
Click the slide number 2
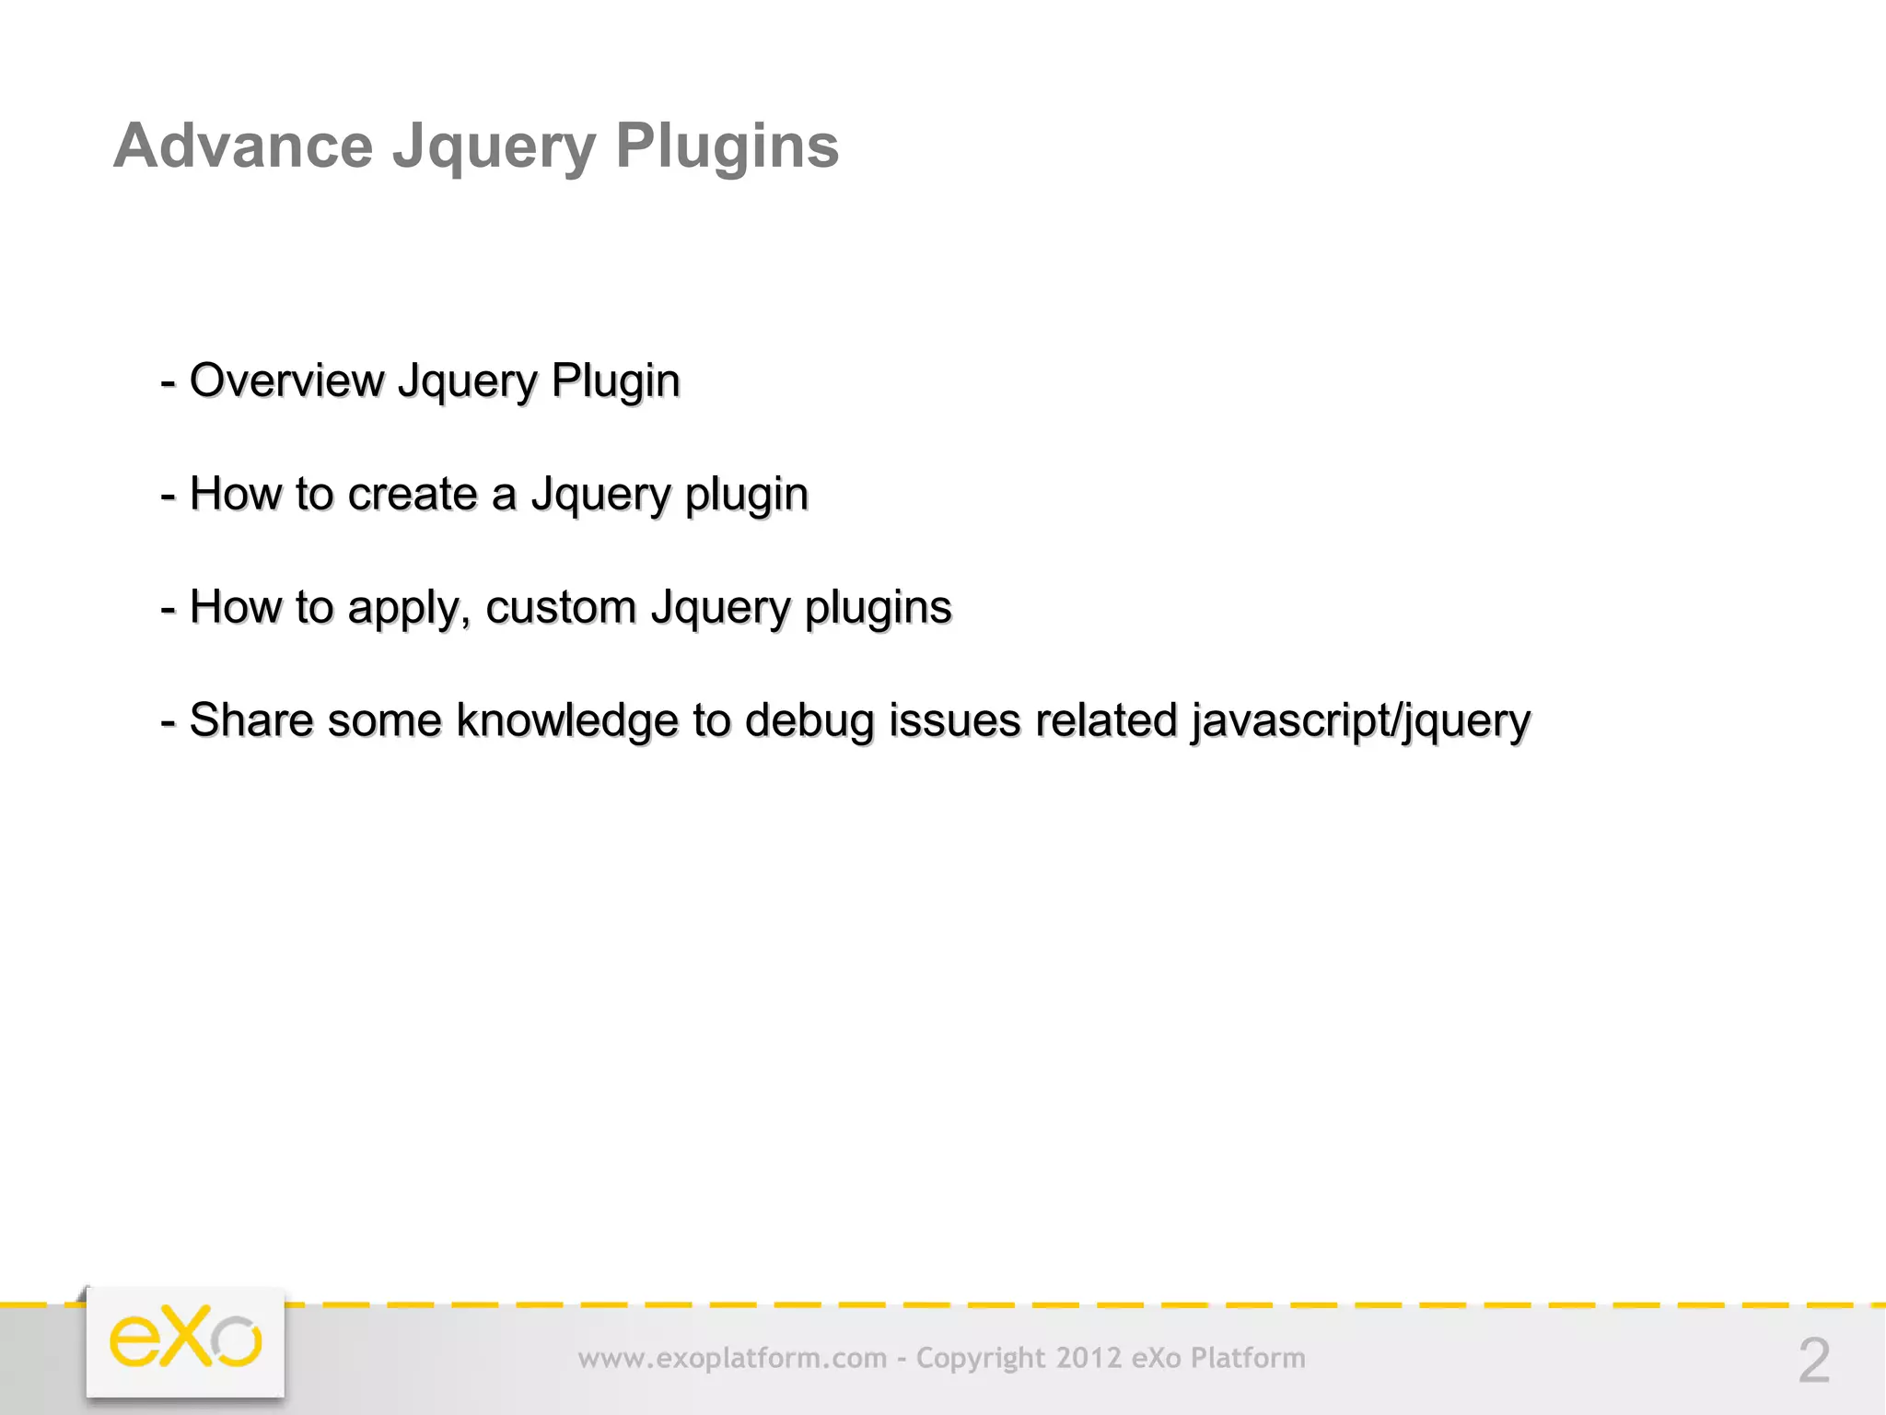[1813, 1361]
